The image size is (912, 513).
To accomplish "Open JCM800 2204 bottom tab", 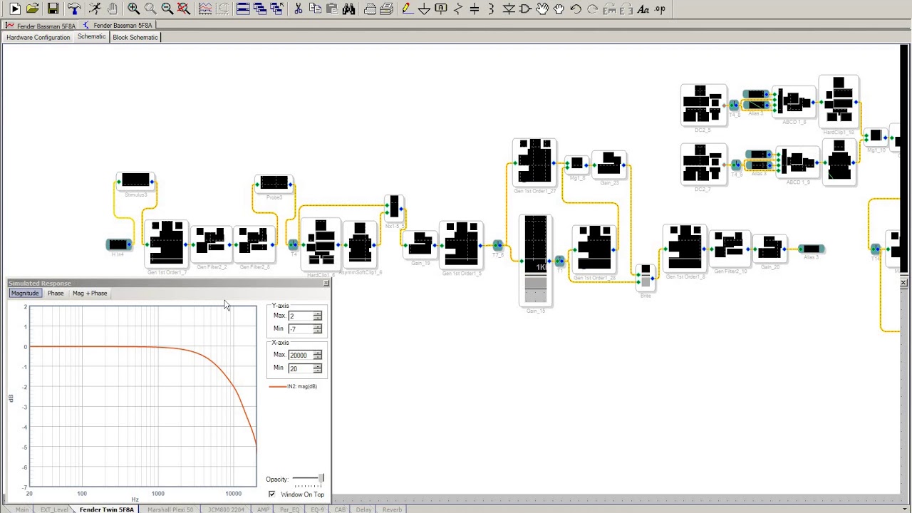I will pyautogui.click(x=226, y=509).
